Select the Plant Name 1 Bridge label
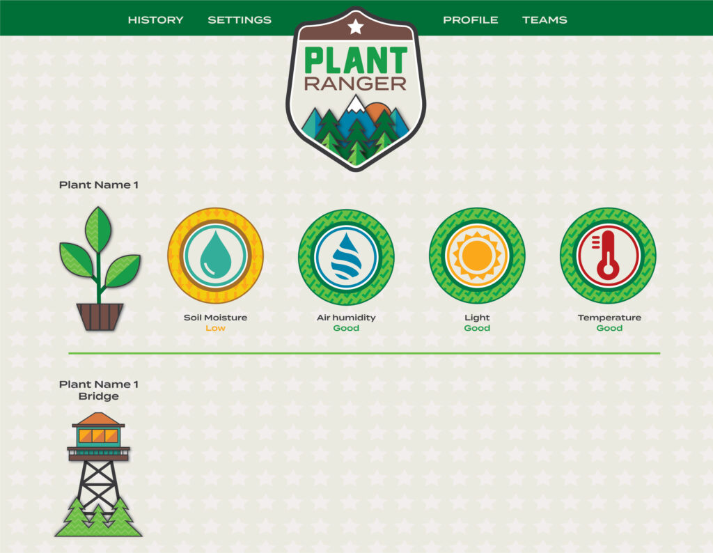 [x=98, y=390]
